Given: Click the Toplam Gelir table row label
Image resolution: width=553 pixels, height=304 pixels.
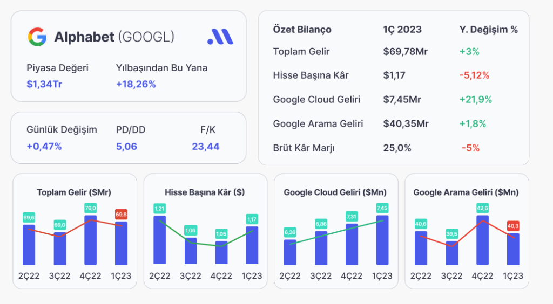Looking at the screenshot, I should [301, 51].
